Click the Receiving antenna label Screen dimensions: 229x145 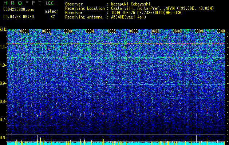click(84, 17)
